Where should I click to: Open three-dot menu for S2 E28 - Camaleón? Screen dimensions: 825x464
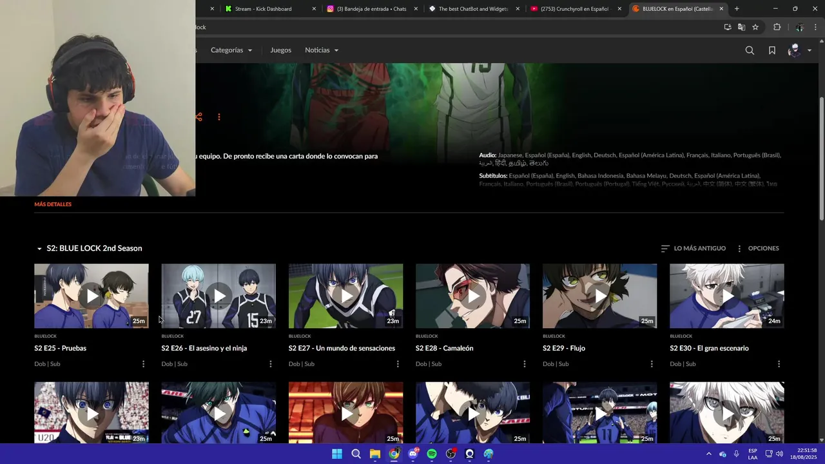(525, 364)
